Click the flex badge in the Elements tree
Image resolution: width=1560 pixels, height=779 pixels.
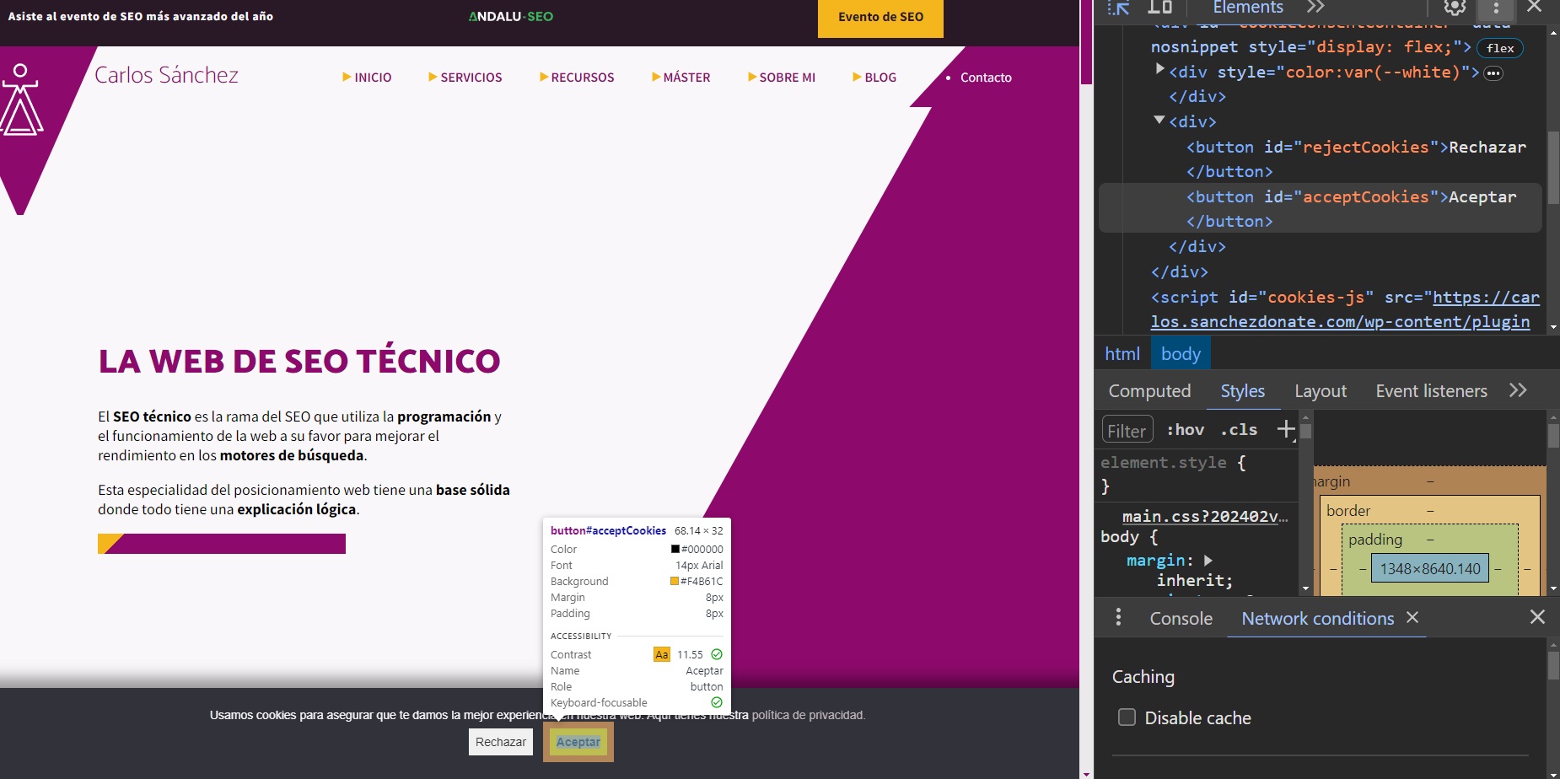[1499, 48]
